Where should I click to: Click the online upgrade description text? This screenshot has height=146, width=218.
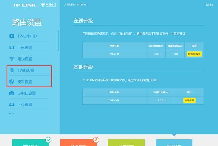(x=135, y=34)
